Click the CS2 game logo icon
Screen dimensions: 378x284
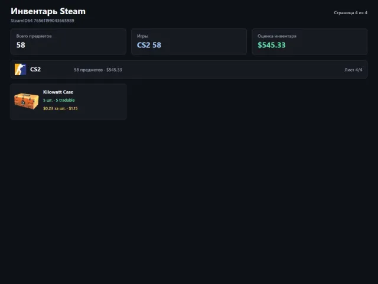(20, 70)
